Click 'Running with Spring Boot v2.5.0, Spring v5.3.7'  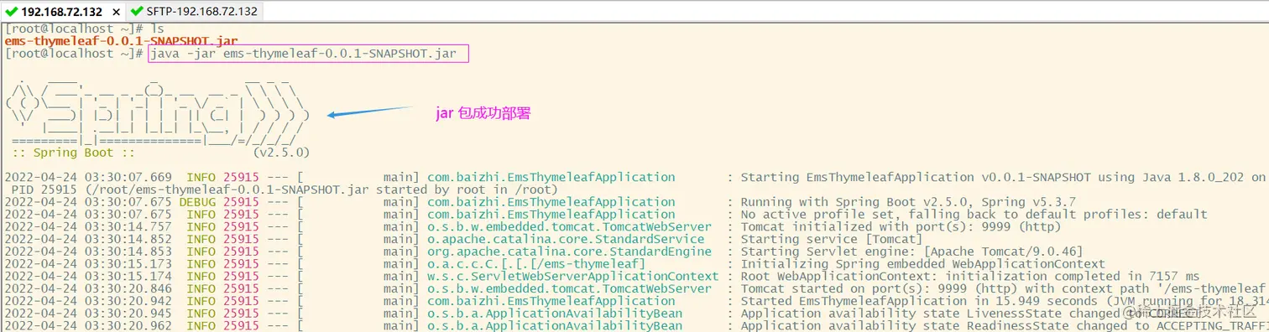(x=908, y=202)
